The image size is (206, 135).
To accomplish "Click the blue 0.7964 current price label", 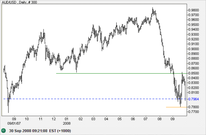I will (193, 99).
